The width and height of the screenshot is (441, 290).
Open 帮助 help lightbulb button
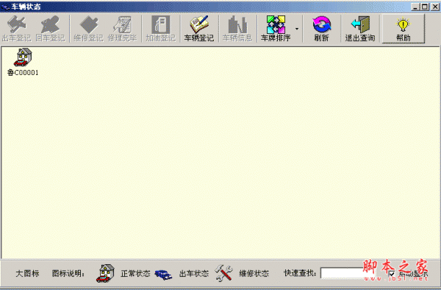tap(403, 29)
